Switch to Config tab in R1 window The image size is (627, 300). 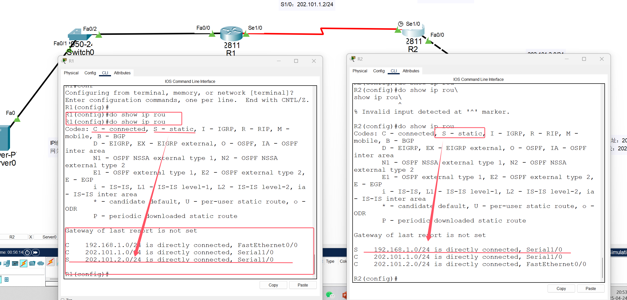(90, 73)
